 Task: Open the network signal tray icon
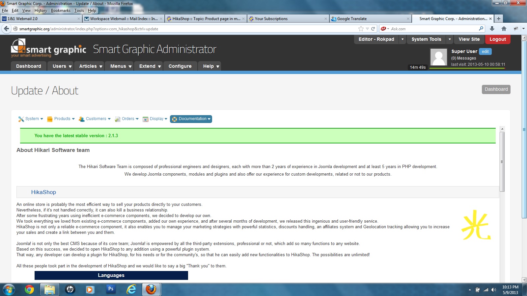coord(486,290)
